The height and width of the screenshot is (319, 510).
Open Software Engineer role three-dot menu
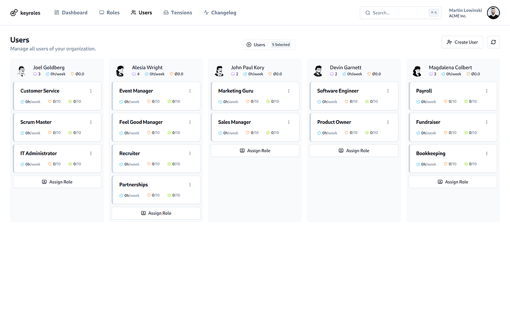388,91
